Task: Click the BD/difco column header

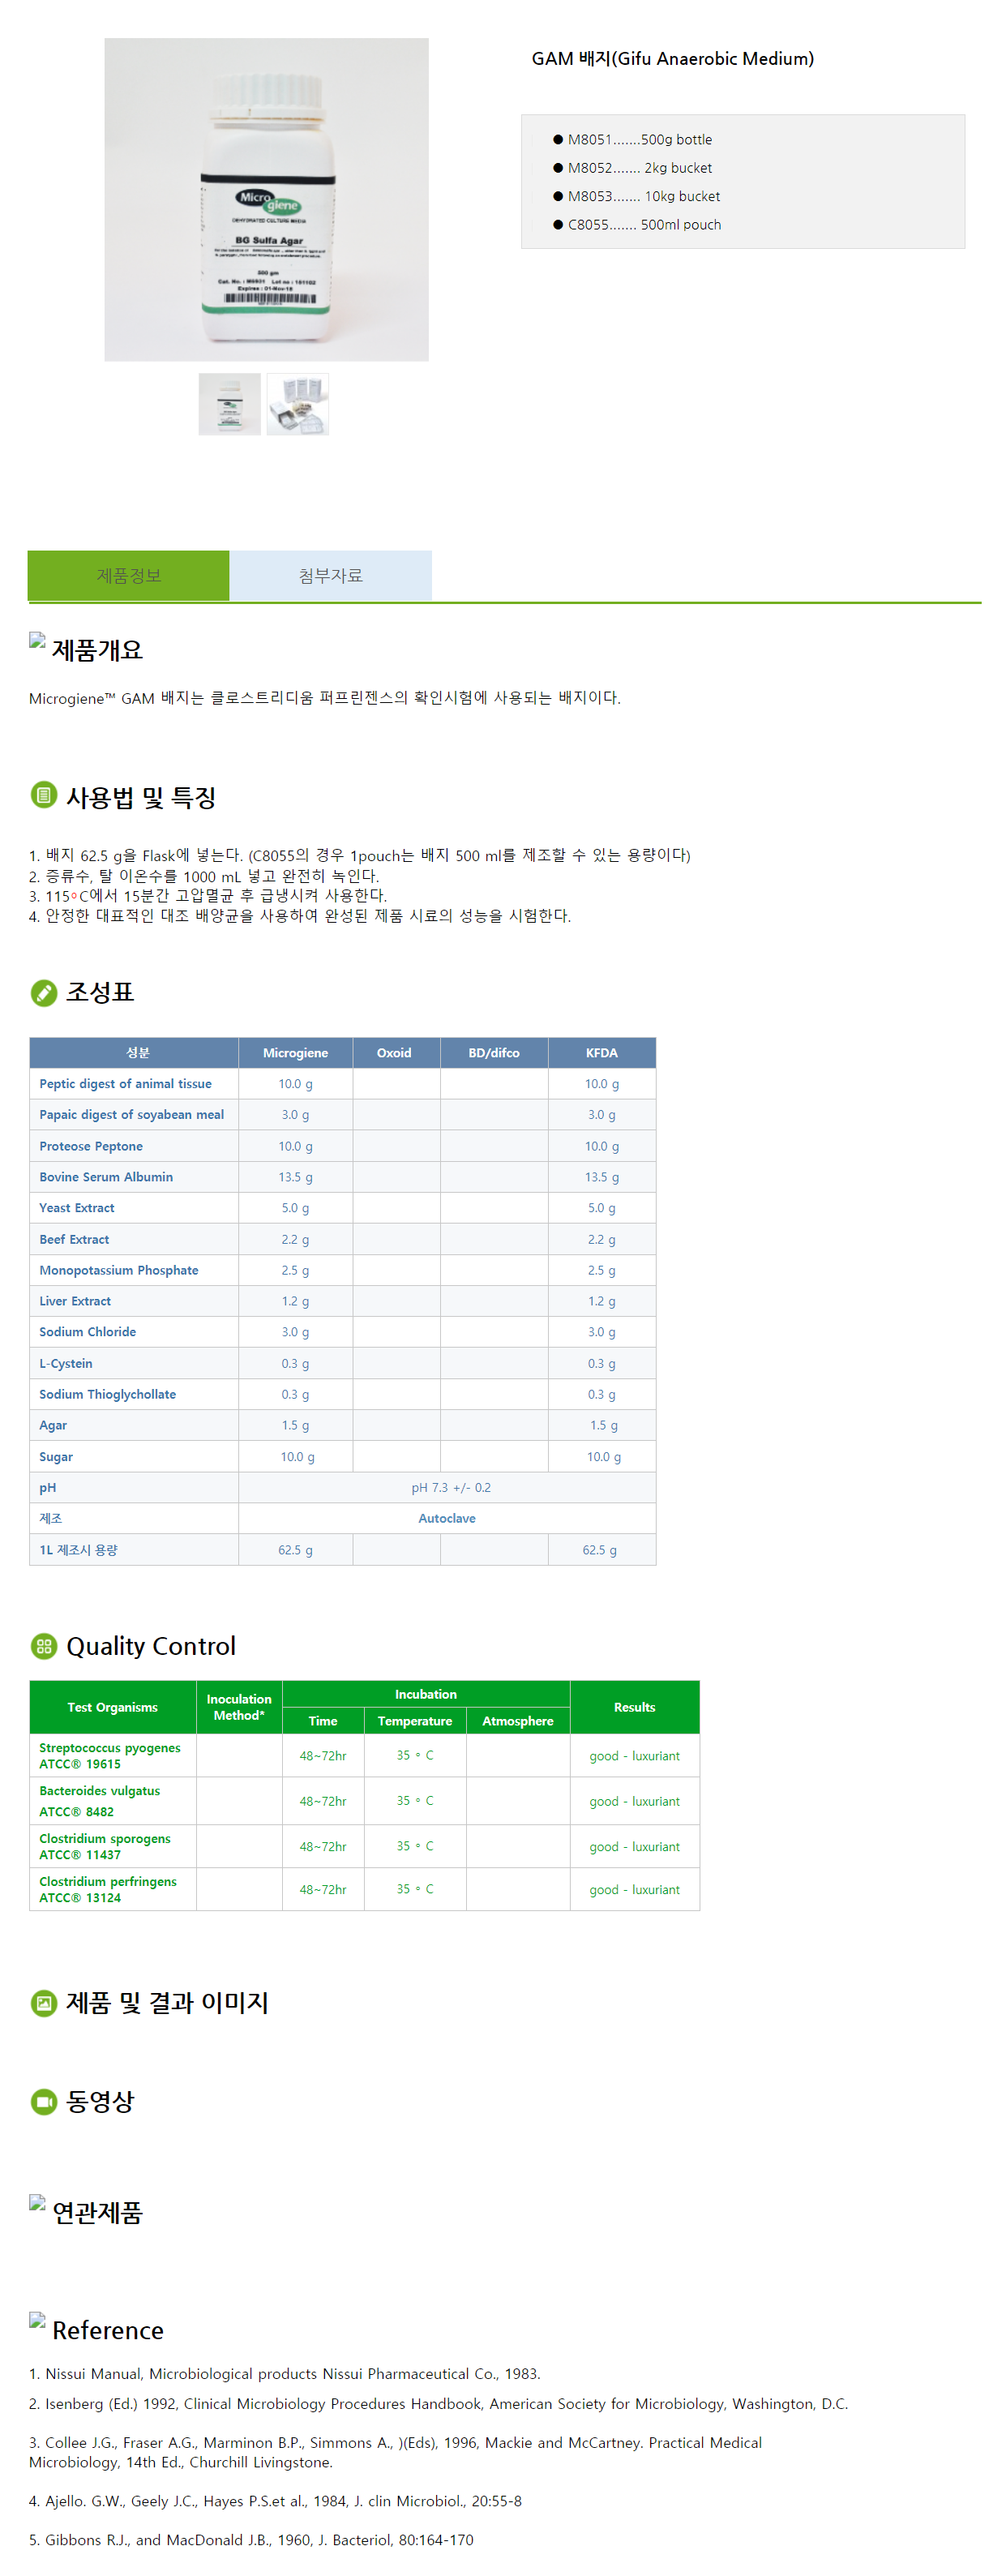Action: (494, 1053)
